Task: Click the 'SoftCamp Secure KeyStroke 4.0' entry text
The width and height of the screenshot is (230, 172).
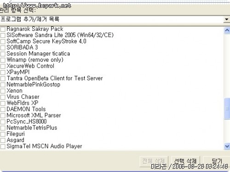Action: pos(46,41)
